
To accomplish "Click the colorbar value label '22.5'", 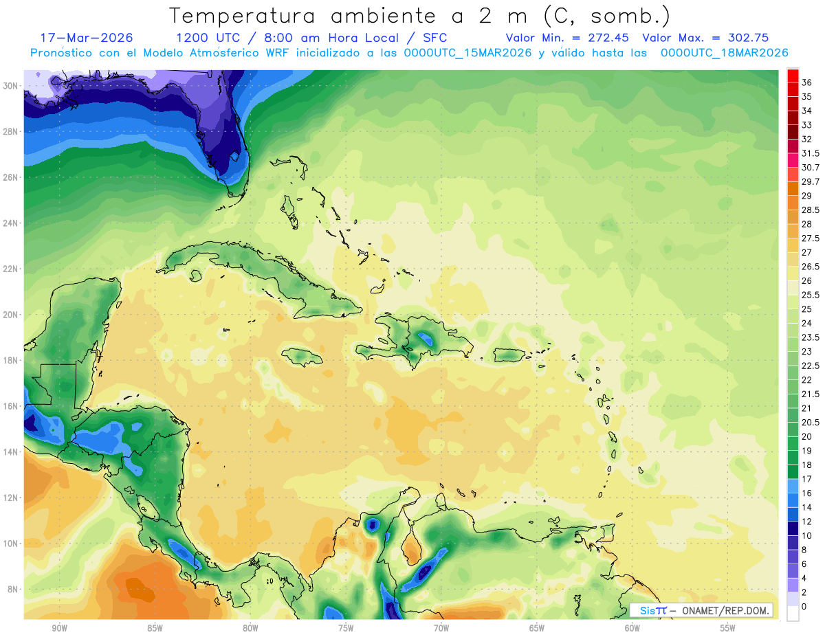I will (811, 366).
